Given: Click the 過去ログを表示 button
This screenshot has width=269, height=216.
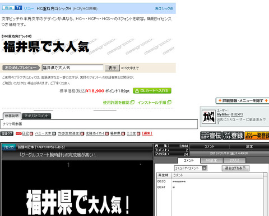Looking at the screenshot, I should point(235,168).
